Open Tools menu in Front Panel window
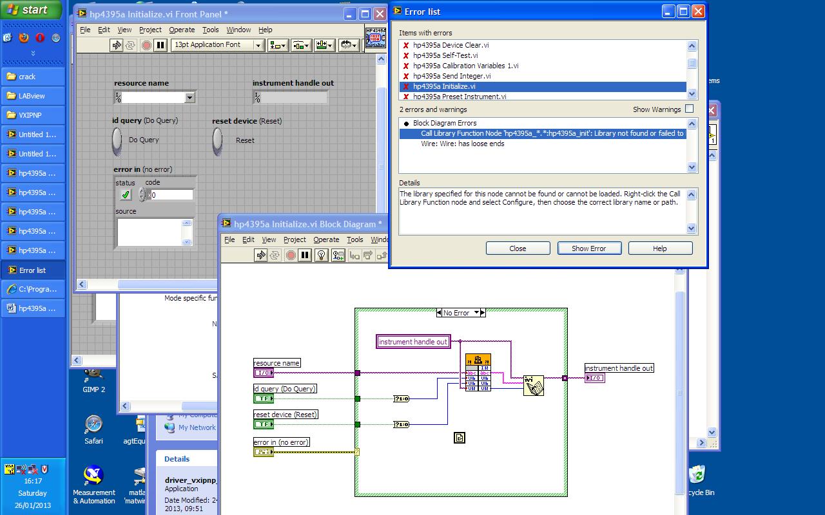825x515 pixels. pos(211,30)
